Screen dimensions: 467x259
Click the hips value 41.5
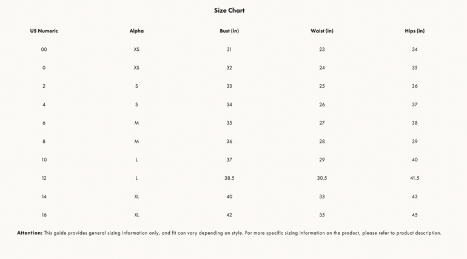[x=415, y=179]
